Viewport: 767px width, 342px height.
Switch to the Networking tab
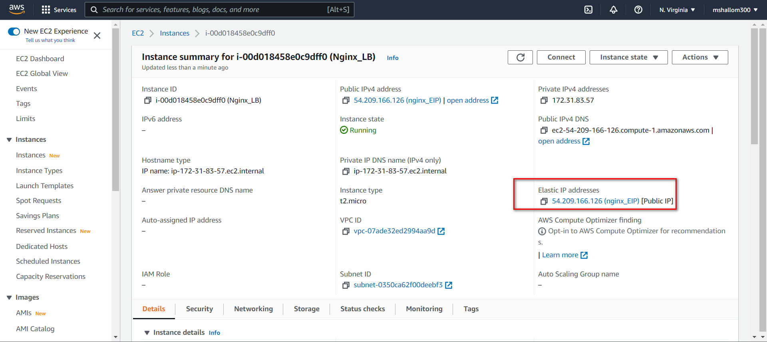pos(253,309)
